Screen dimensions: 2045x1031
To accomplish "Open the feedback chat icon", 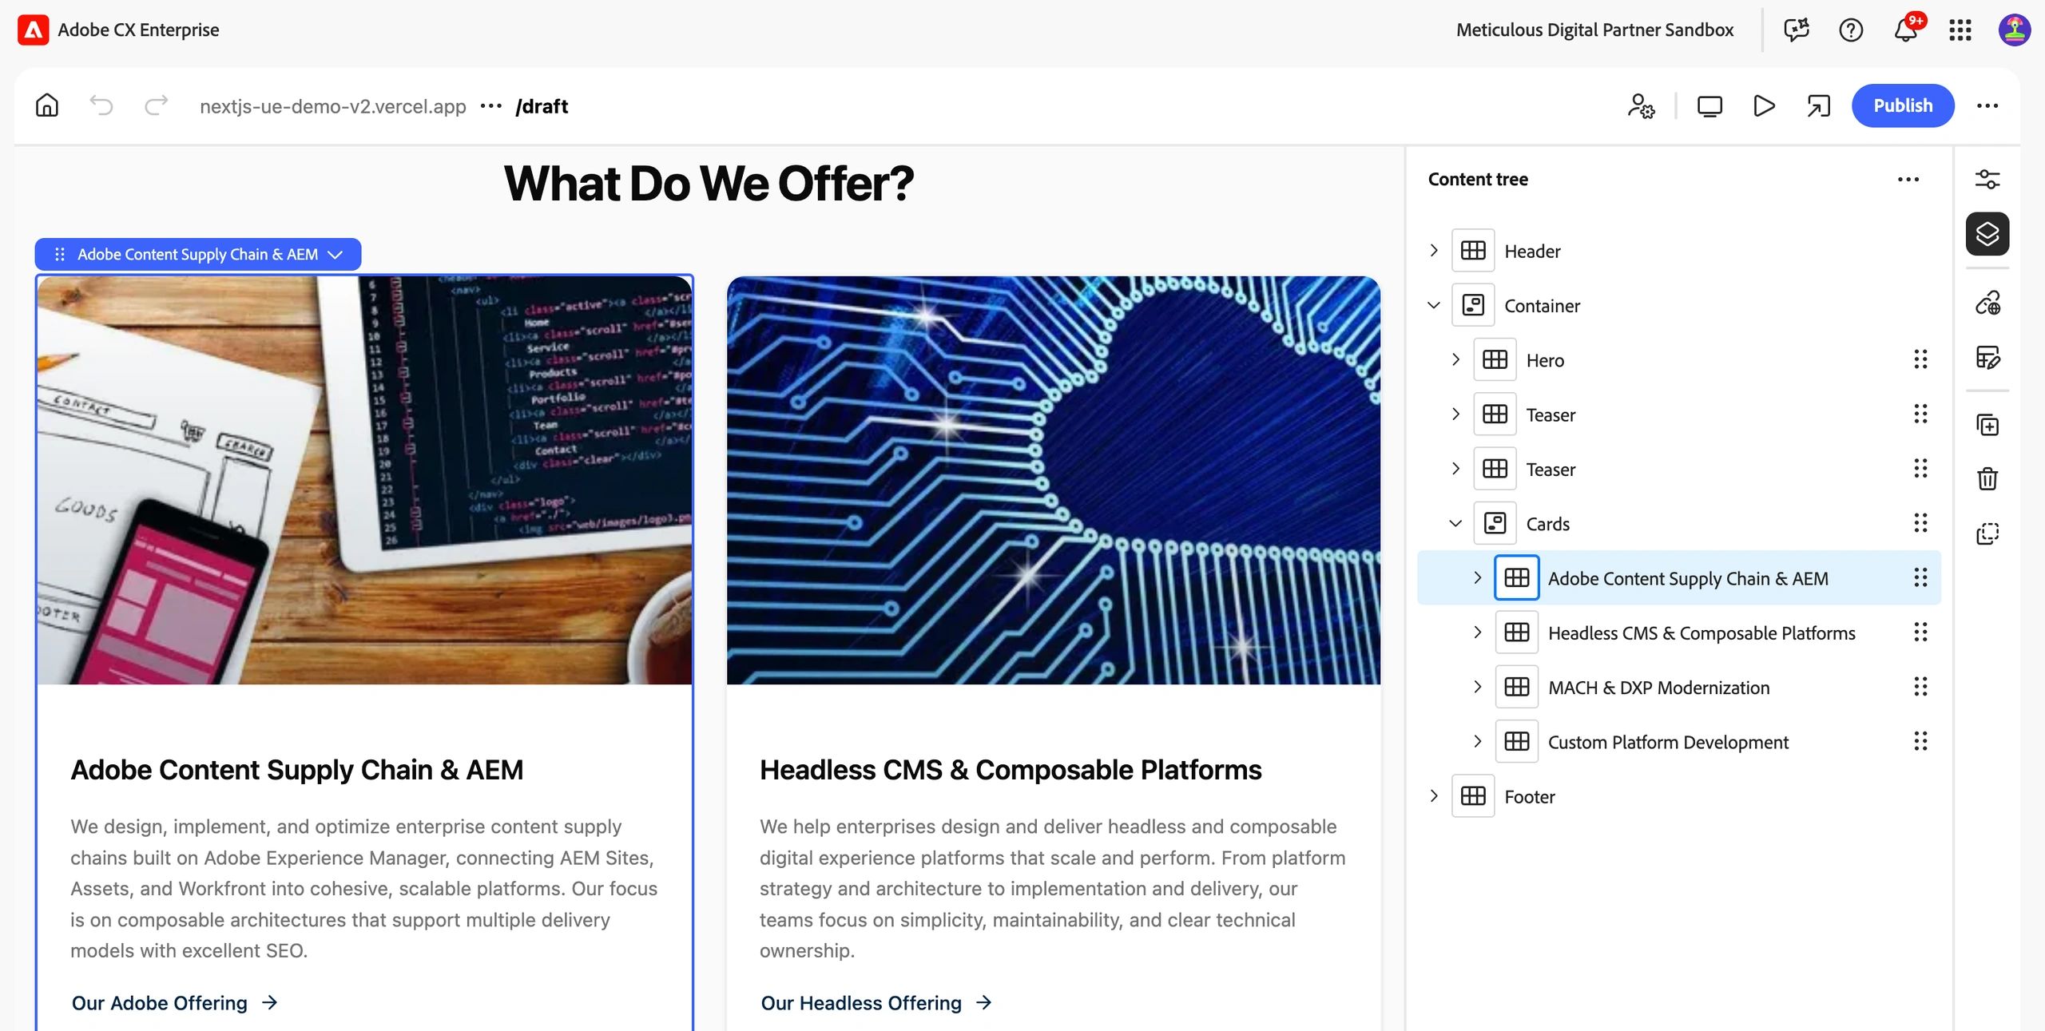I will click(x=1797, y=30).
